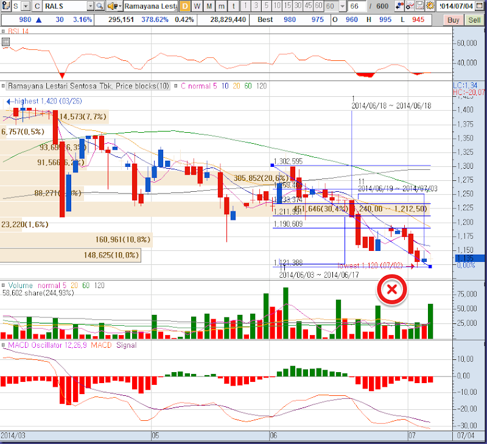
Task: Click the 451,646(30.4%) price block label
Action: [321, 209]
